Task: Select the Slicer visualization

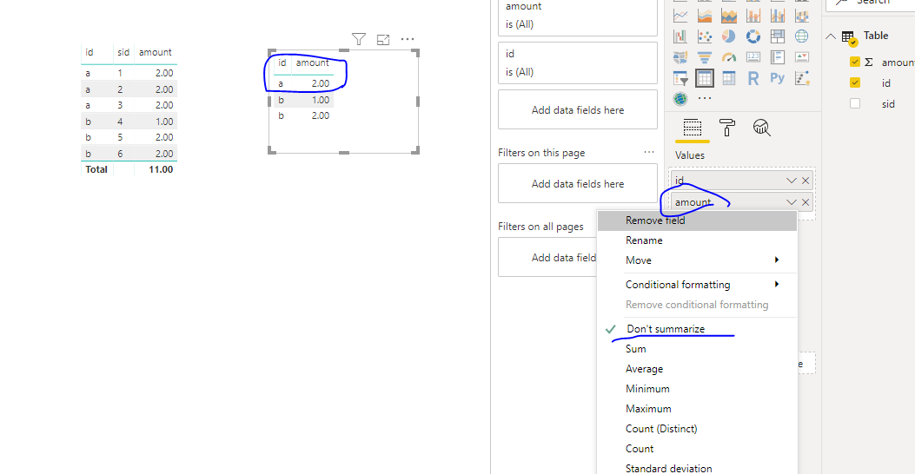Action: [x=680, y=78]
